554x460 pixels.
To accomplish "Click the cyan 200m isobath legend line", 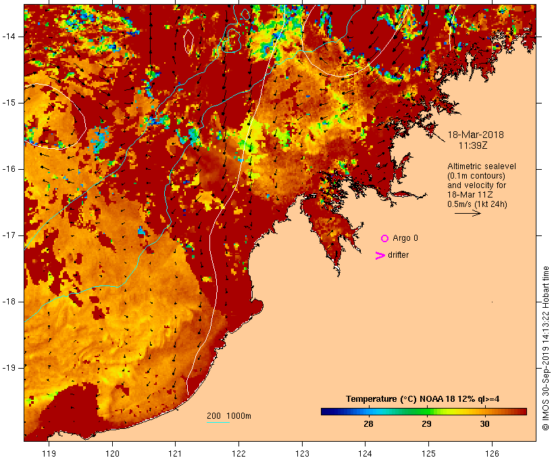I will coord(218,422).
